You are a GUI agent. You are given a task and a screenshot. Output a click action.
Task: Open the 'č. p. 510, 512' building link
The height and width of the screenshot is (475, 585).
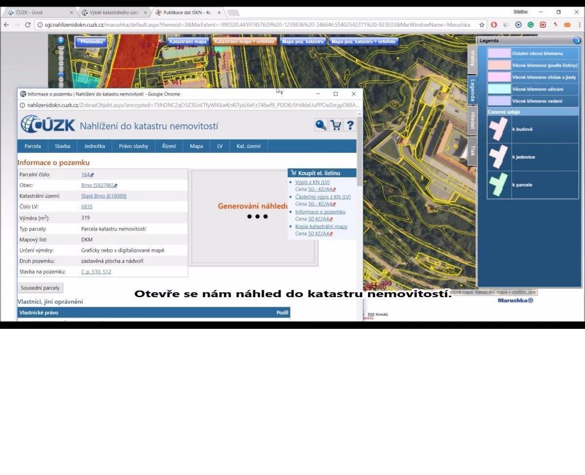tap(96, 271)
